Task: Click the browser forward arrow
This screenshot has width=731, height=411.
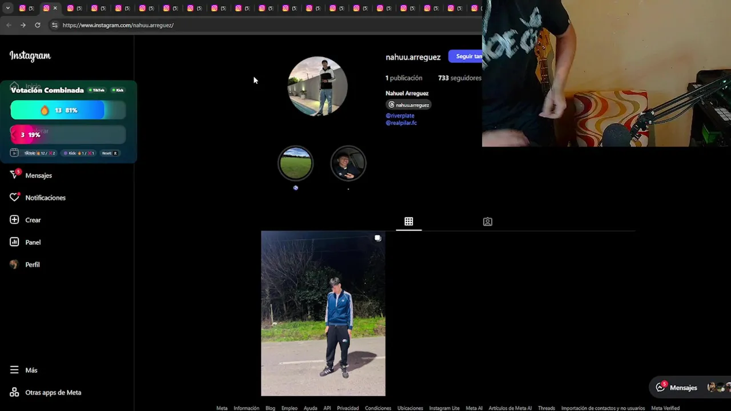Action: point(23,25)
